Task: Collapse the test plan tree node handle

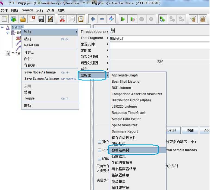Action: [x=2, y=28]
